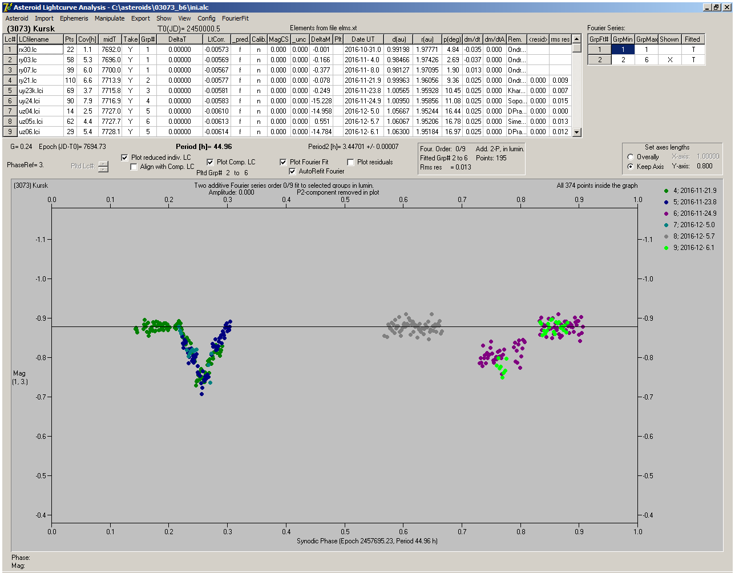
Task: Toggle AutoRefit Fourier checkbox
Action: (x=292, y=171)
